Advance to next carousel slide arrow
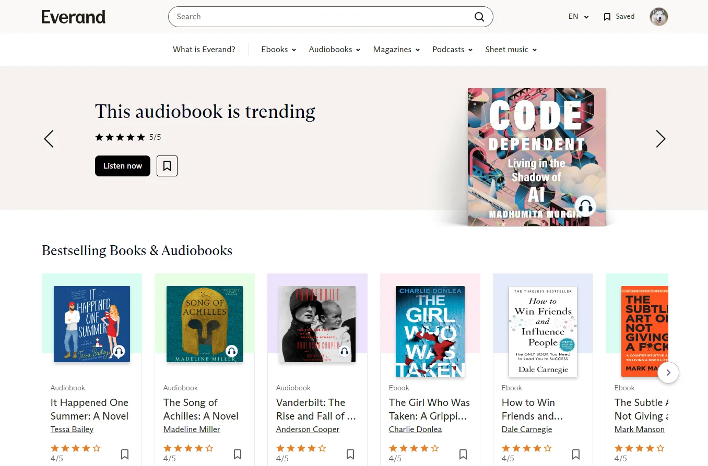Screen dimensions: 708x466 point(660,138)
